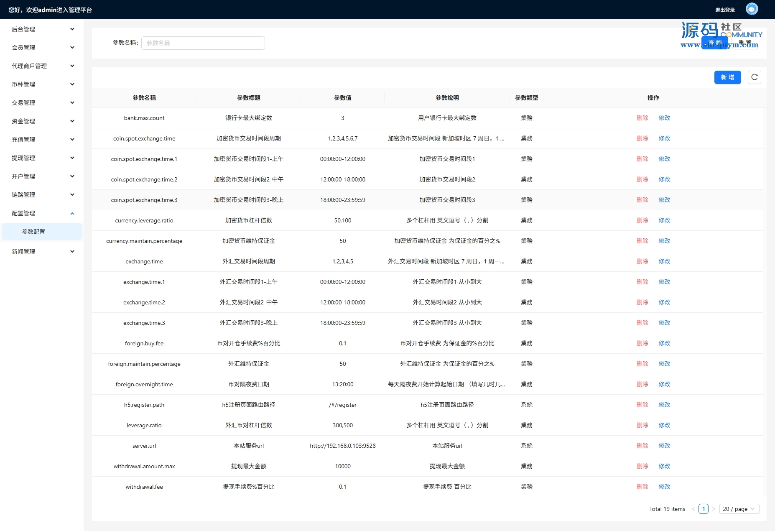Open the 新闻管理 menu section
775x531 pixels.
point(42,252)
